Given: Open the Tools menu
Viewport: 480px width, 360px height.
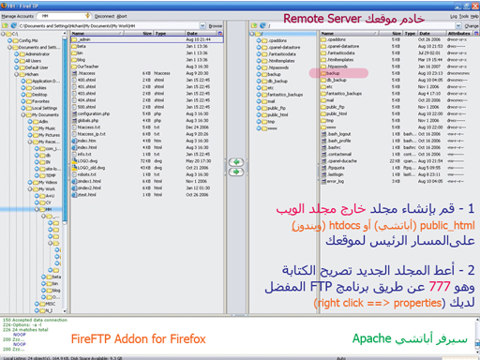Looking at the screenshot, I should click(x=463, y=16).
